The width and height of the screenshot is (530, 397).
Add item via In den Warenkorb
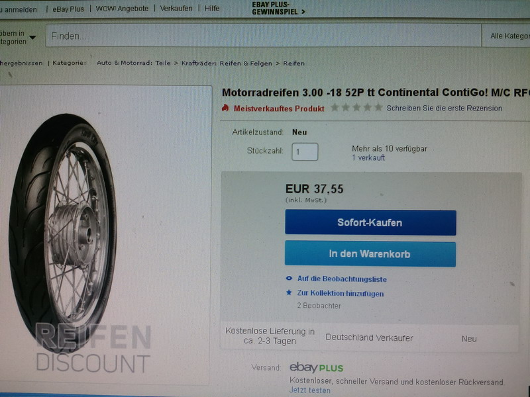pyautogui.click(x=370, y=253)
